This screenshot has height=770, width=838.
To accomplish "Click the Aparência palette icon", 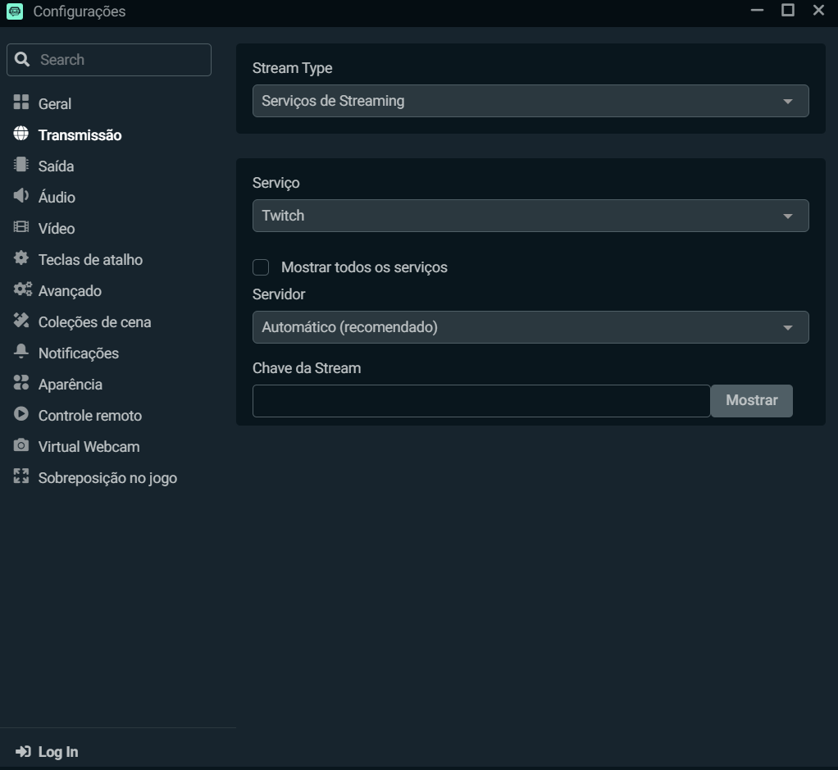I will coord(20,383).
